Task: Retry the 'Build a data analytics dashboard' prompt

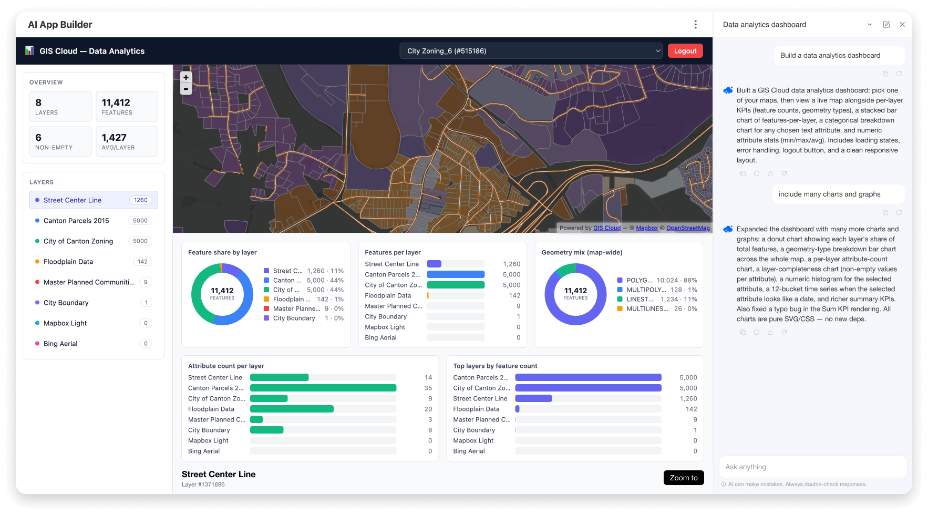Action: pos(899,74)
